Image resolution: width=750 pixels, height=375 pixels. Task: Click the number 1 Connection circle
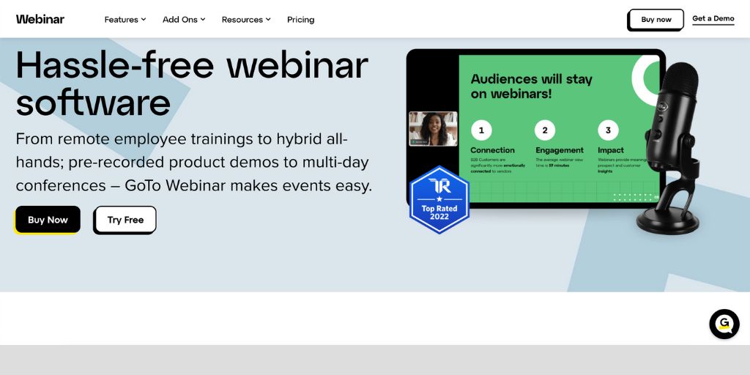coord(481,131)
